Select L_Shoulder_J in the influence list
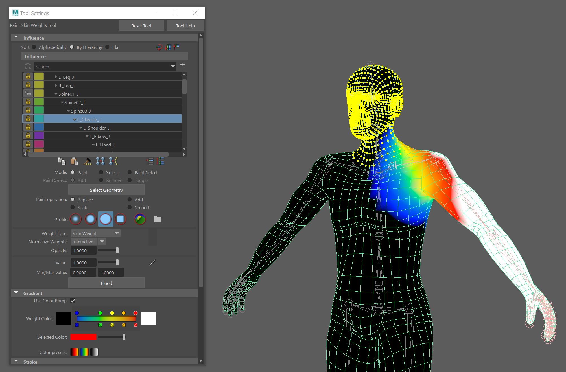 [x=96, y=128]
